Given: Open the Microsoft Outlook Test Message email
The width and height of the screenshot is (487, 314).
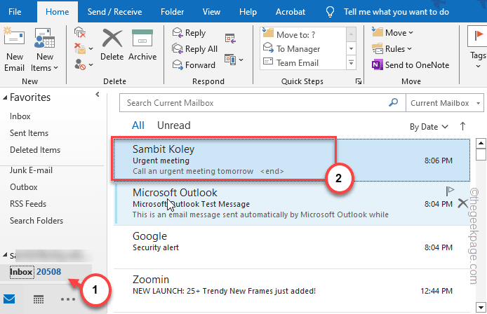Looking at the screenshot, I should point(292,203).
